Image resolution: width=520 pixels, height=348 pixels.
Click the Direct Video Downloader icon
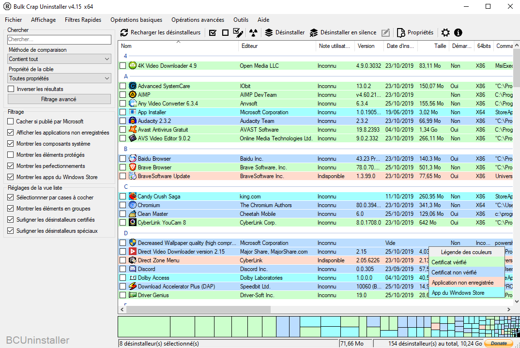(x=133, y=252)
